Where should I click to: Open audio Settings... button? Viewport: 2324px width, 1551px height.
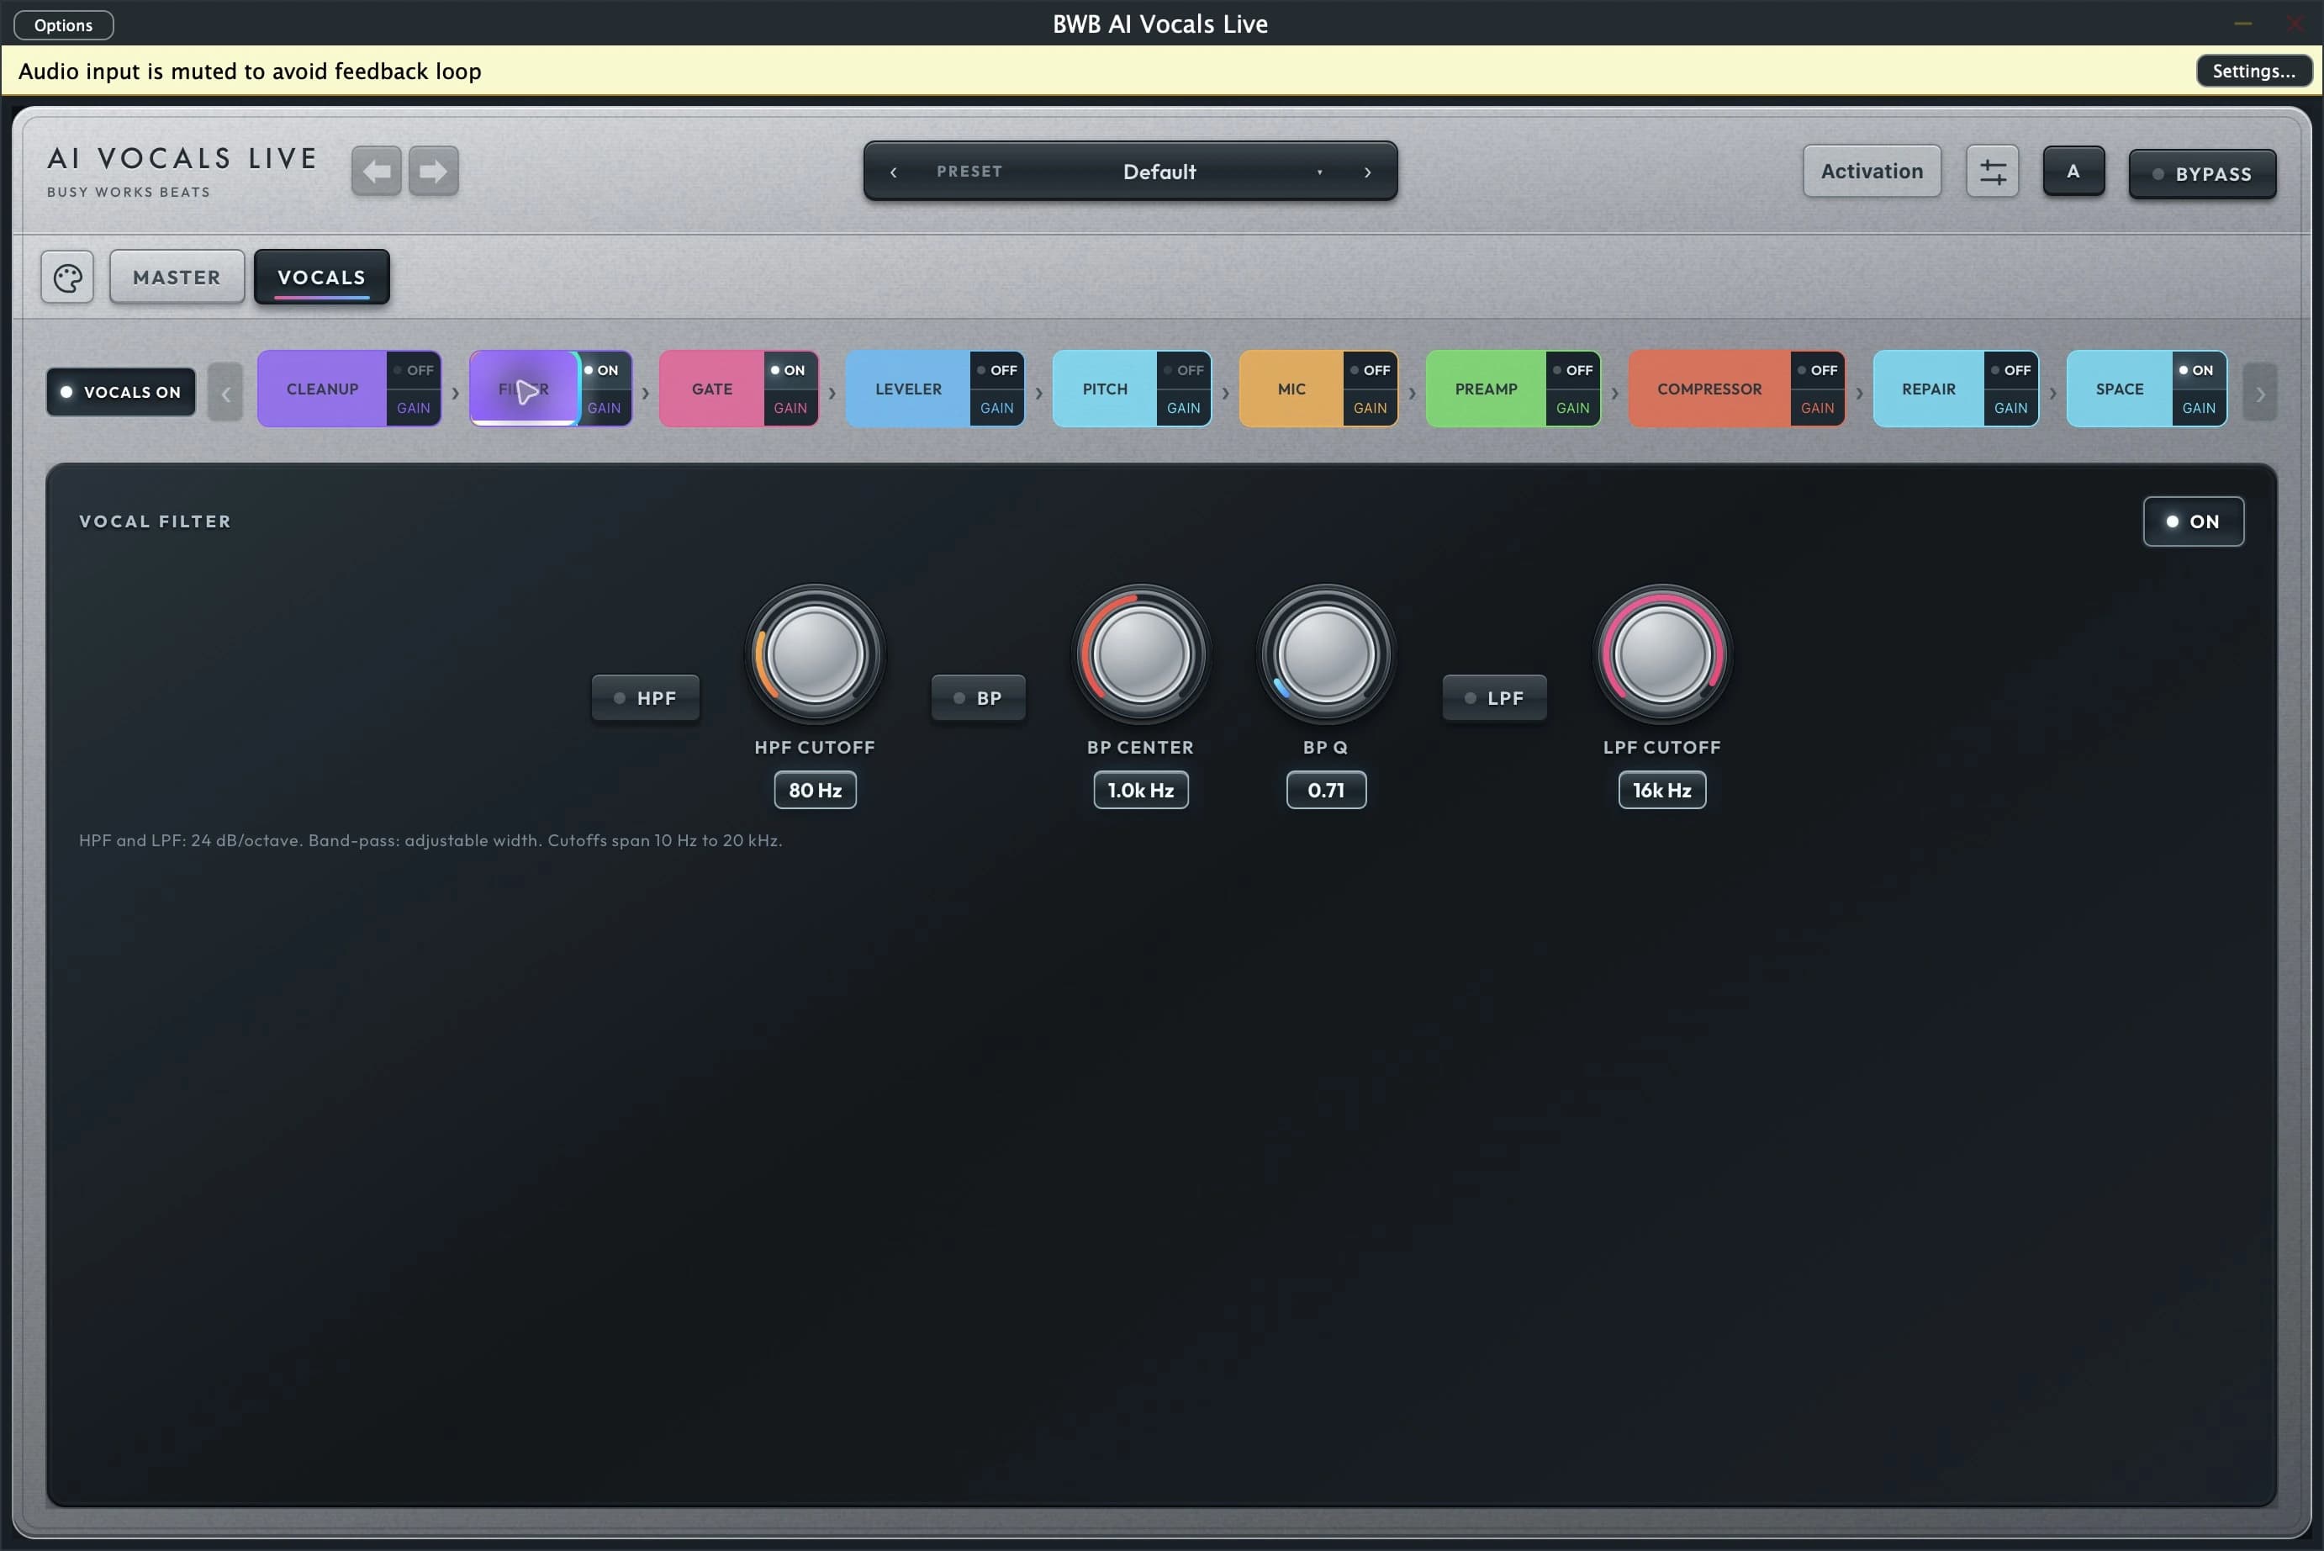2253,71
